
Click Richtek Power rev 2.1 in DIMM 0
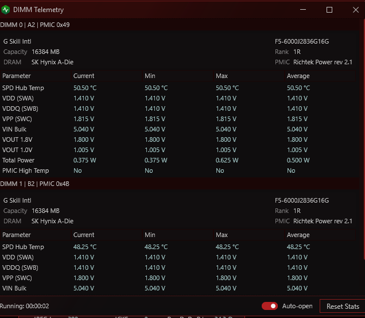pos(323,62)
